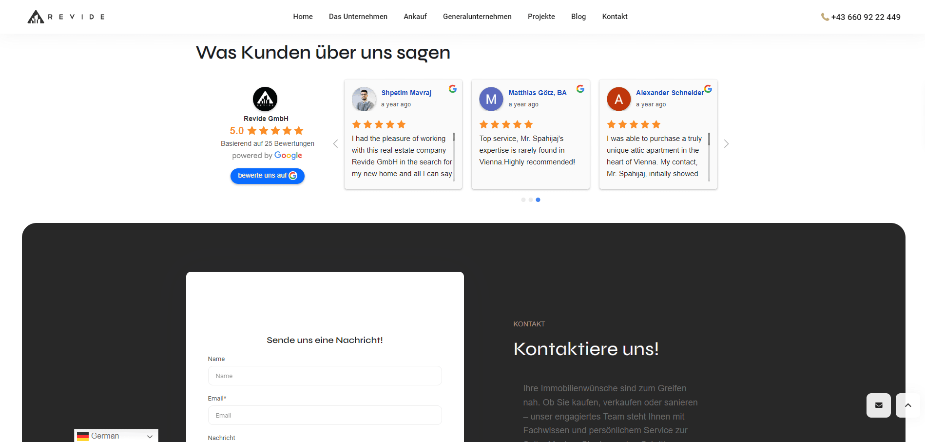Click Google icon on Matthias Götz review

[x=580, y=89]
